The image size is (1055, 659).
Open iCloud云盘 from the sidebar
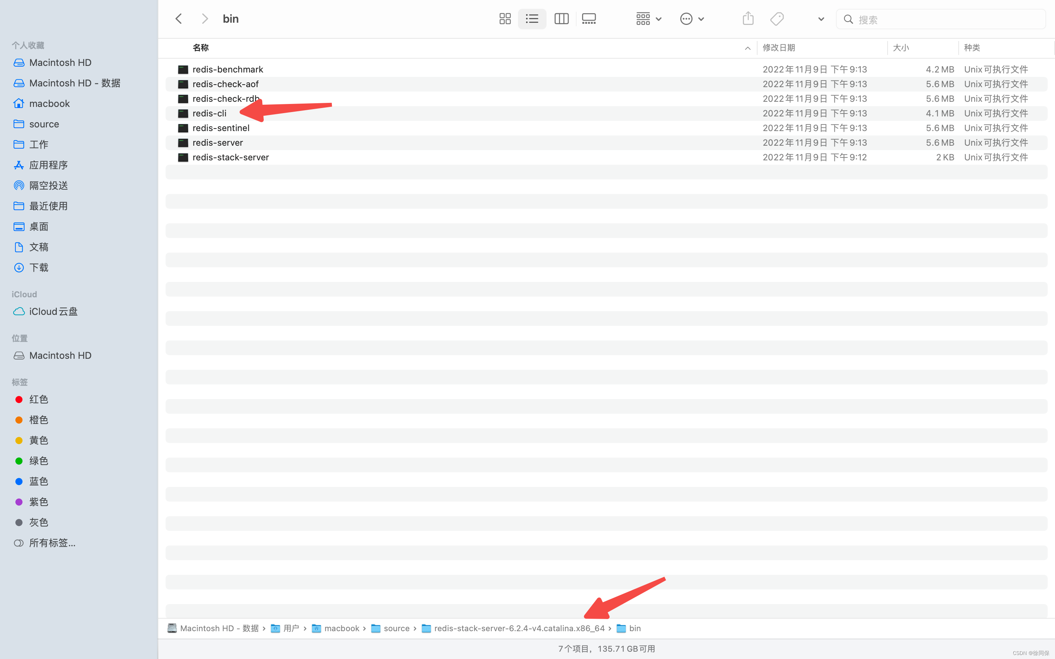tap(53, 311)
